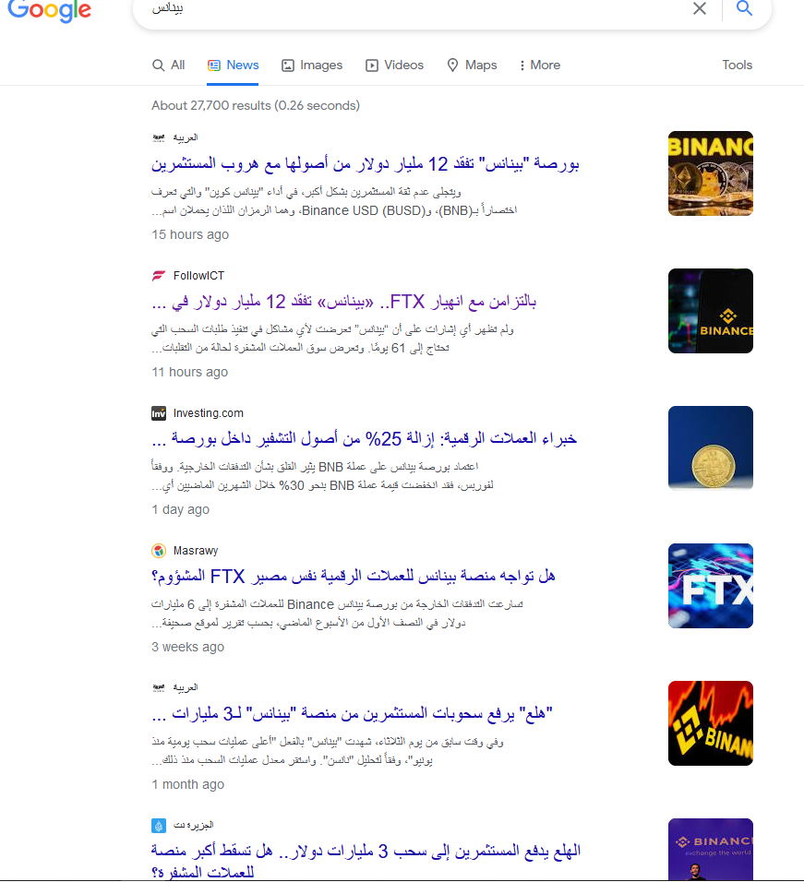Open the Tools options
The image size is (804, 882).
click(x=737, y=66)
